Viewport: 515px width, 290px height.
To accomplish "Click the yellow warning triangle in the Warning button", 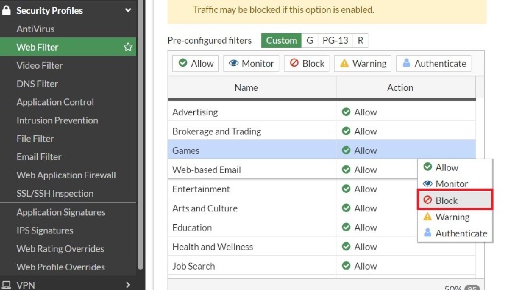I will (x=344, y=63).
